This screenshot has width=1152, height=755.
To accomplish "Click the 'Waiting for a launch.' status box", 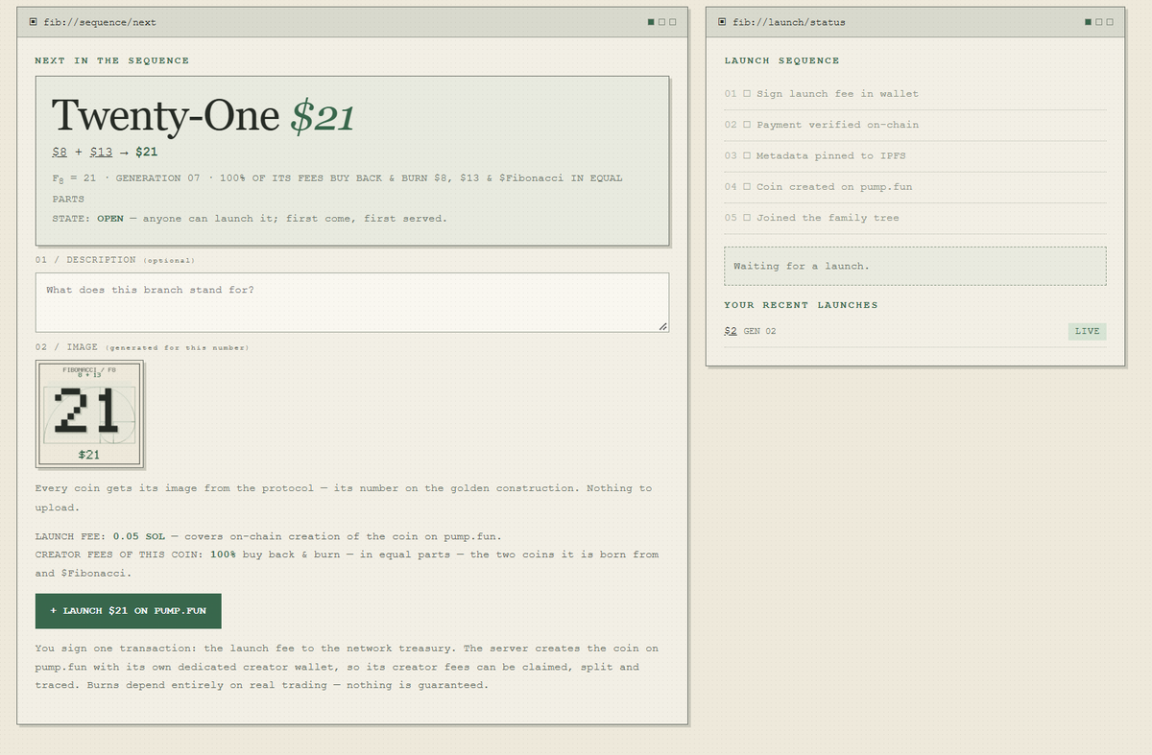I will pos(915,266).
